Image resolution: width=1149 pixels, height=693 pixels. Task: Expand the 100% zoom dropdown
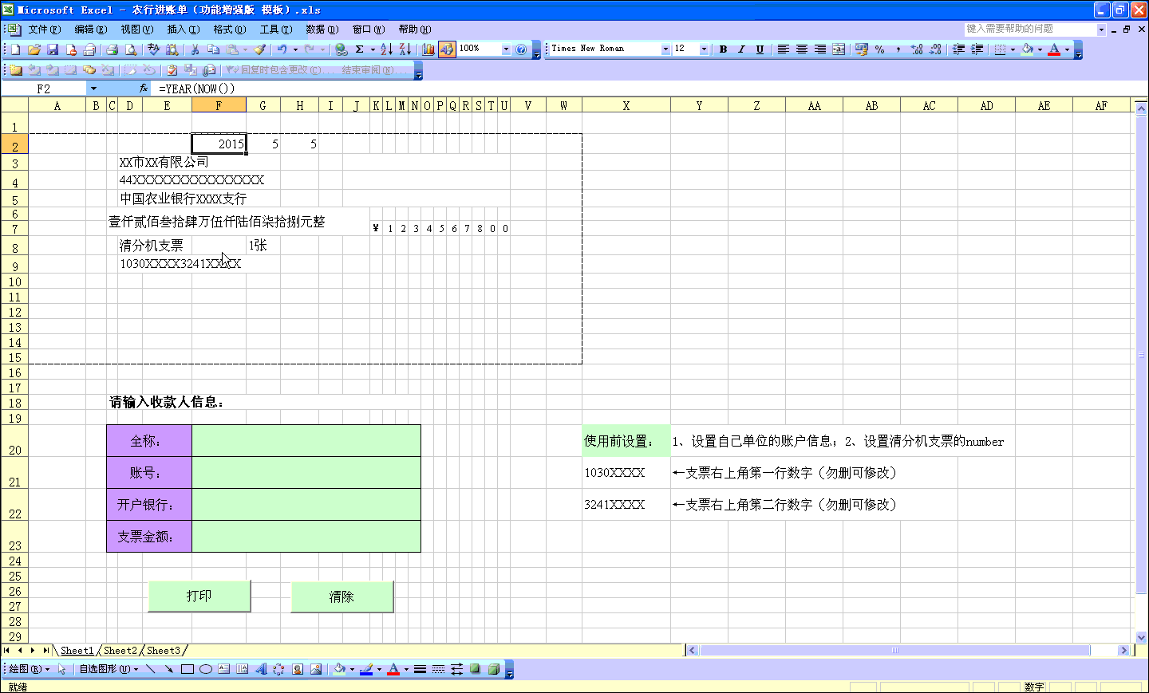point(506,49)
